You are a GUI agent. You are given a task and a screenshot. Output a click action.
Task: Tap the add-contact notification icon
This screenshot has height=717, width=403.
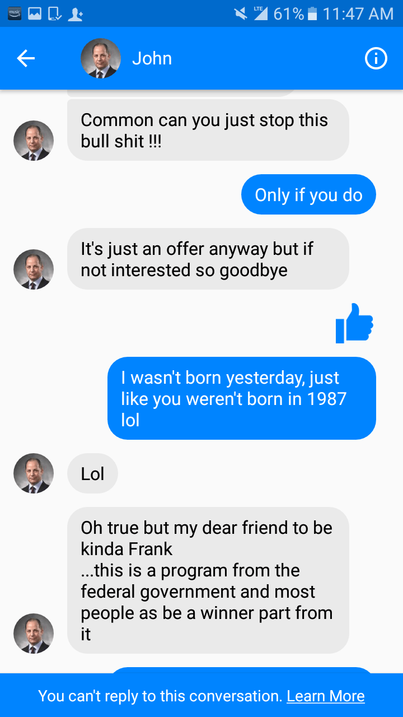[75, 13]
